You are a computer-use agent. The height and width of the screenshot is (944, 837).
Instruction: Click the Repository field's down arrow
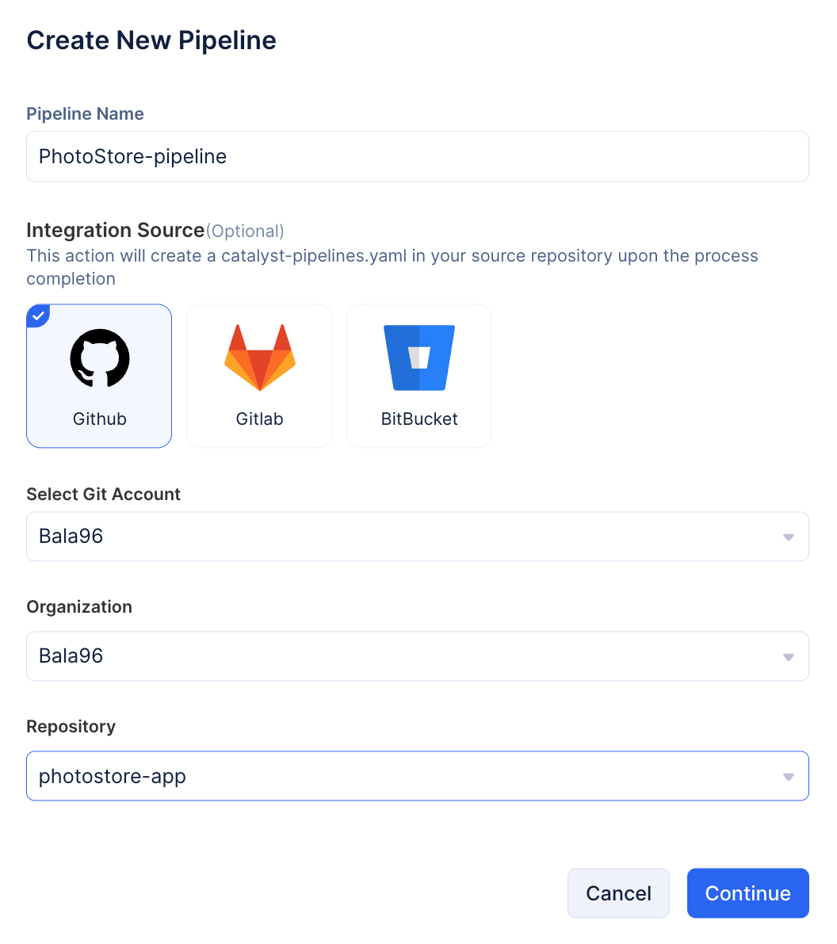788,777
